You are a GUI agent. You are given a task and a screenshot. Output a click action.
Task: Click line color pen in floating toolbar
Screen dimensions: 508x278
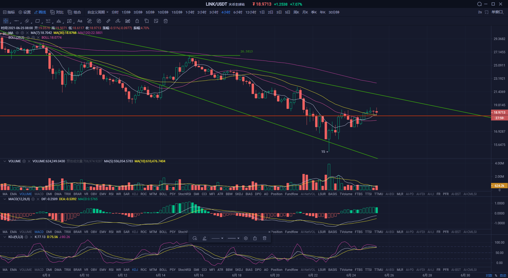click(x=204, y=238)
